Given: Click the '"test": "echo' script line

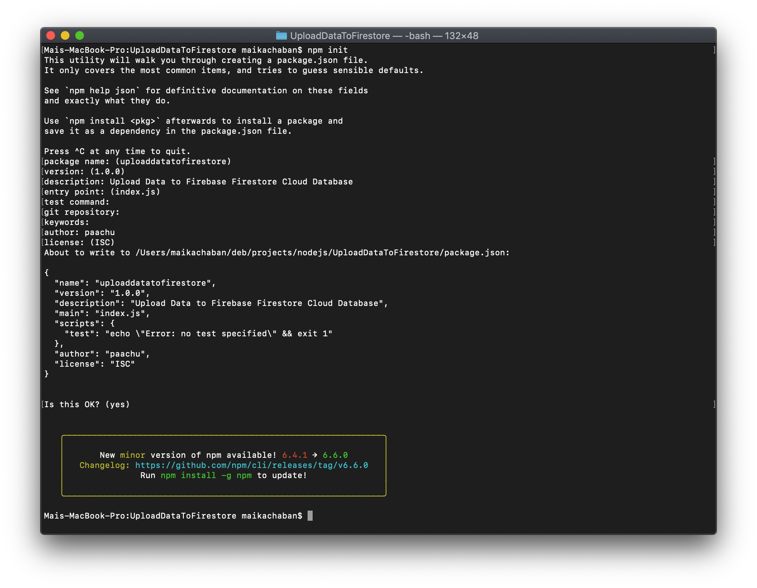Looking at the screenshot, I should 198,334.
